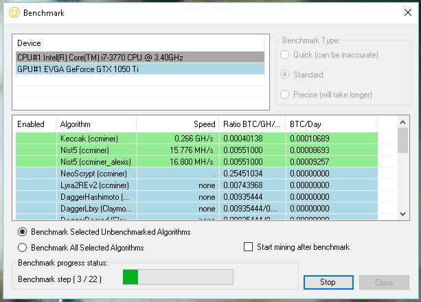Click the greyed Close button
The width and height of the screenshot is (421, 302).
pyautogui.click(x=384, y=282)
